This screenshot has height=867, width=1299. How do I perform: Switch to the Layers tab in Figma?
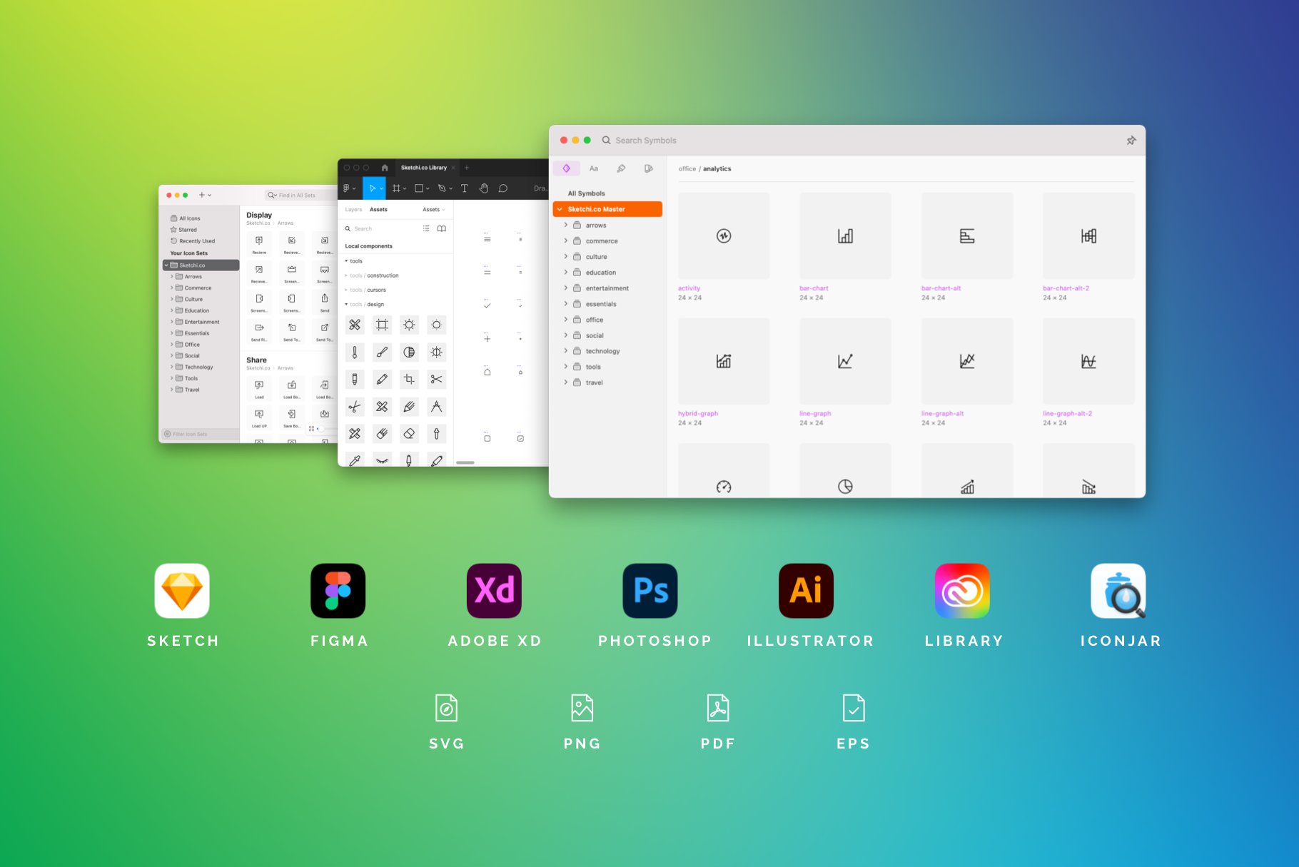point(353,210)
